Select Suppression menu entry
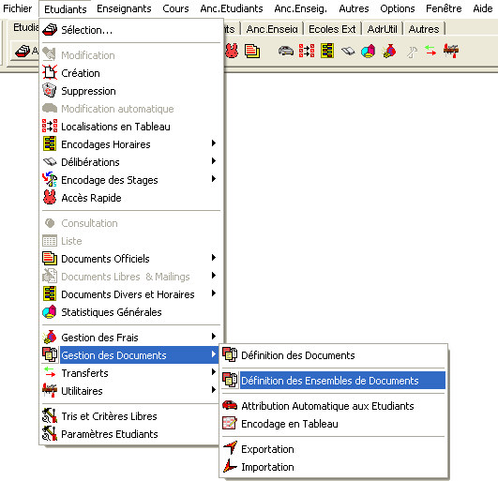Screen dimensions: 498x481 (x=131, y=91)
